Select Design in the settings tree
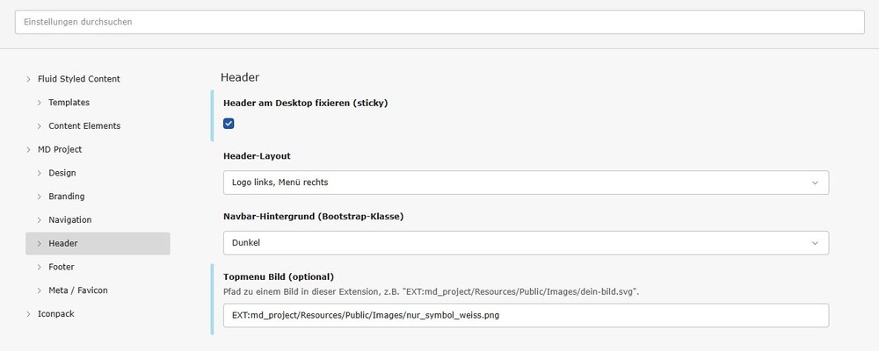The image size is (879, 351). [62, 173]
